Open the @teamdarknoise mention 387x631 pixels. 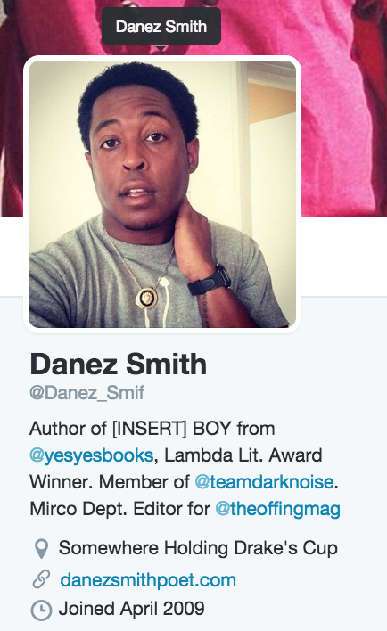point(264,481)
